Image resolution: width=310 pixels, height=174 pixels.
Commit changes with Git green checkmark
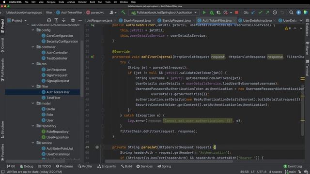click(x=261, y=13)
